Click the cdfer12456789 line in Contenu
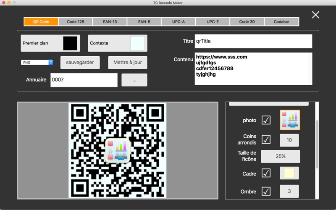Image resolution: width=336 pixels, height=210 pixels. point(215,68)
